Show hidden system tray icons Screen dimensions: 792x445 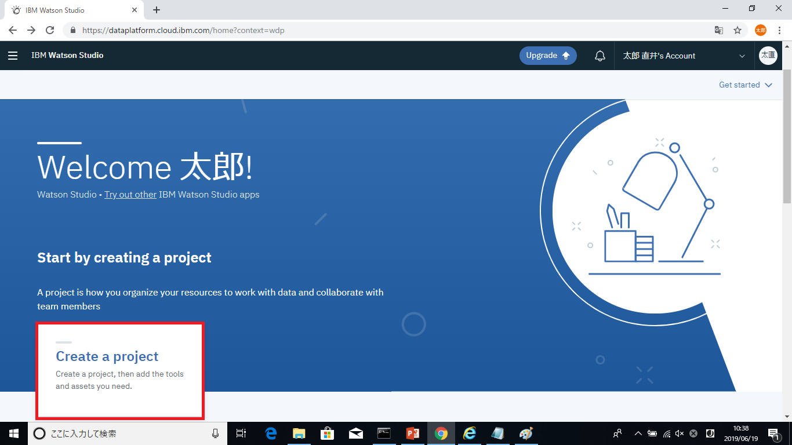point(638,433)
